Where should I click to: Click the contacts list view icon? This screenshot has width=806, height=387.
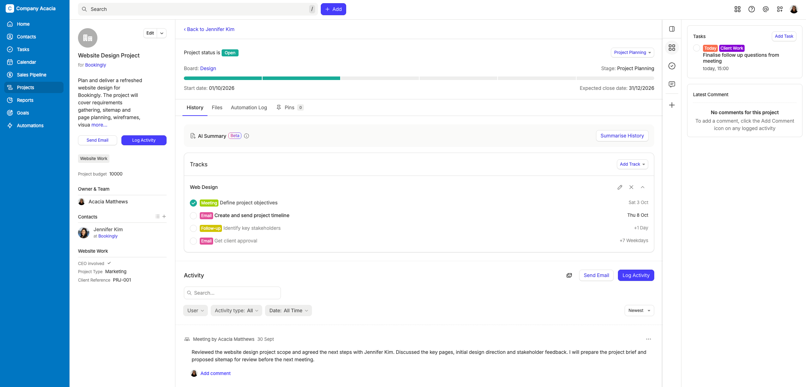click(157, 216)
